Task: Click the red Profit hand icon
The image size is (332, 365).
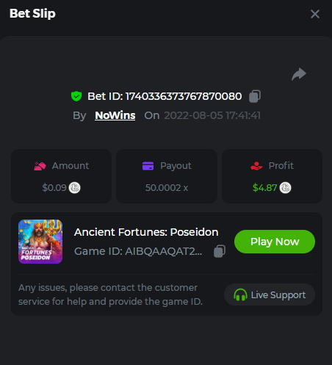Action: [x=256, y=166]
